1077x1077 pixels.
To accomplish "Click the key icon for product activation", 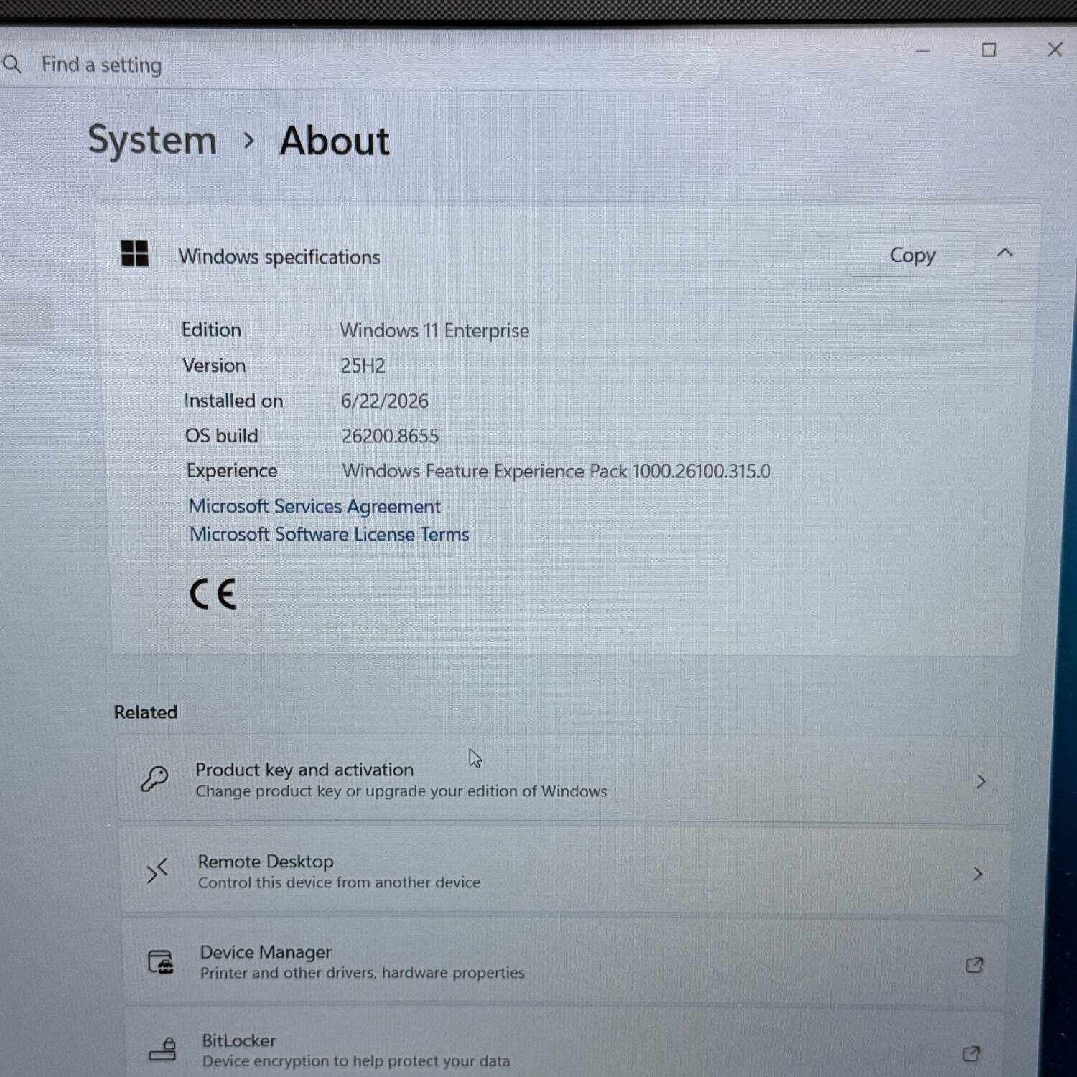I will [154, 779].
